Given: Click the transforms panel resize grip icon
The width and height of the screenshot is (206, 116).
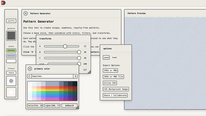Looking at the screenshot, I should [89, 72].
